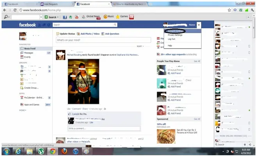
Task: Click the red CB toolbar icon
Action: (x=132, y=17)
